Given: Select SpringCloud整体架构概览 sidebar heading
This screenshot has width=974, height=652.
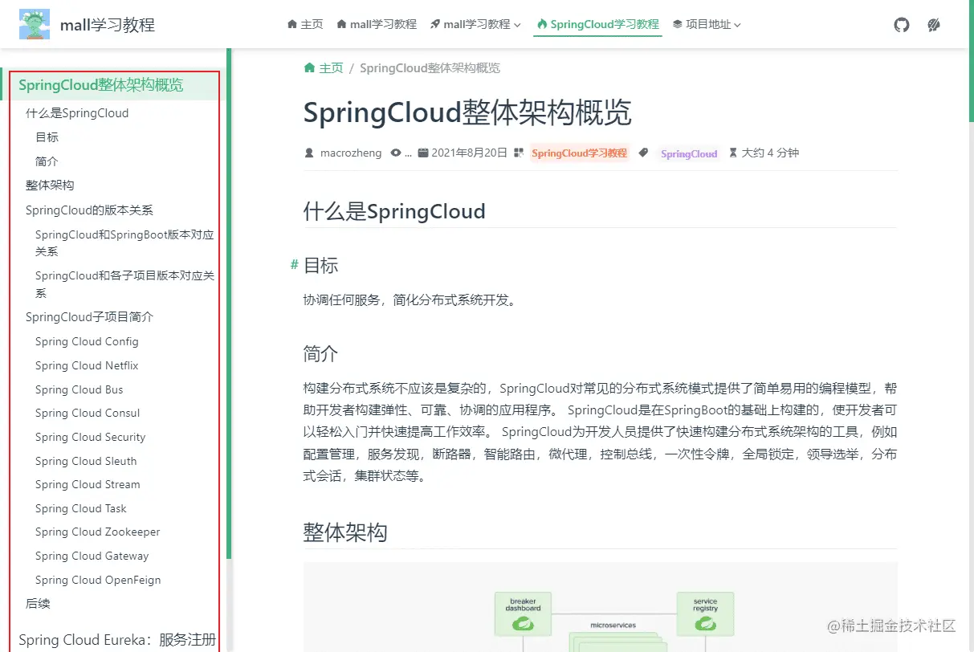Looking at the screenshot, I should click(101, 85).
